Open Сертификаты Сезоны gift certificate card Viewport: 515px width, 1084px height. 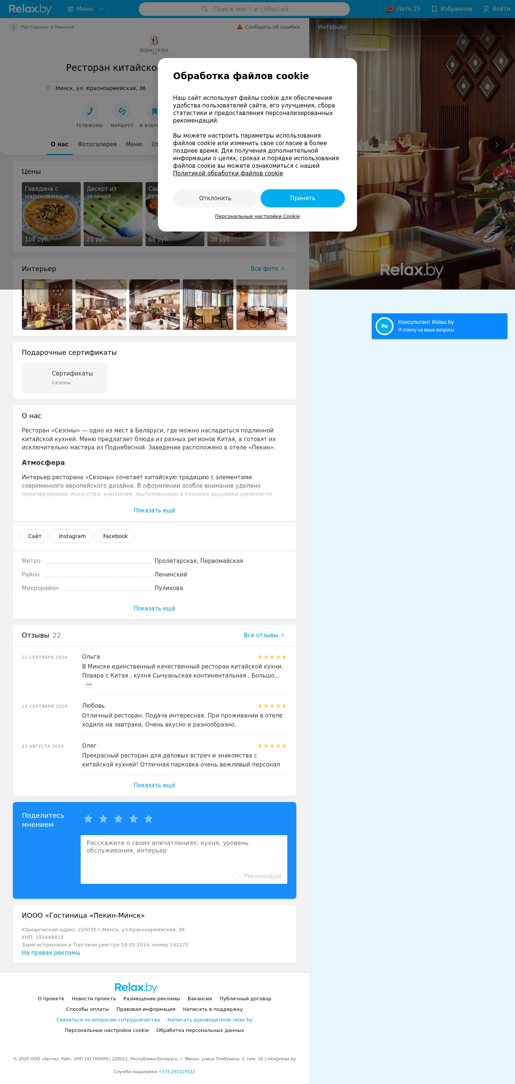(x=65, y=378)
